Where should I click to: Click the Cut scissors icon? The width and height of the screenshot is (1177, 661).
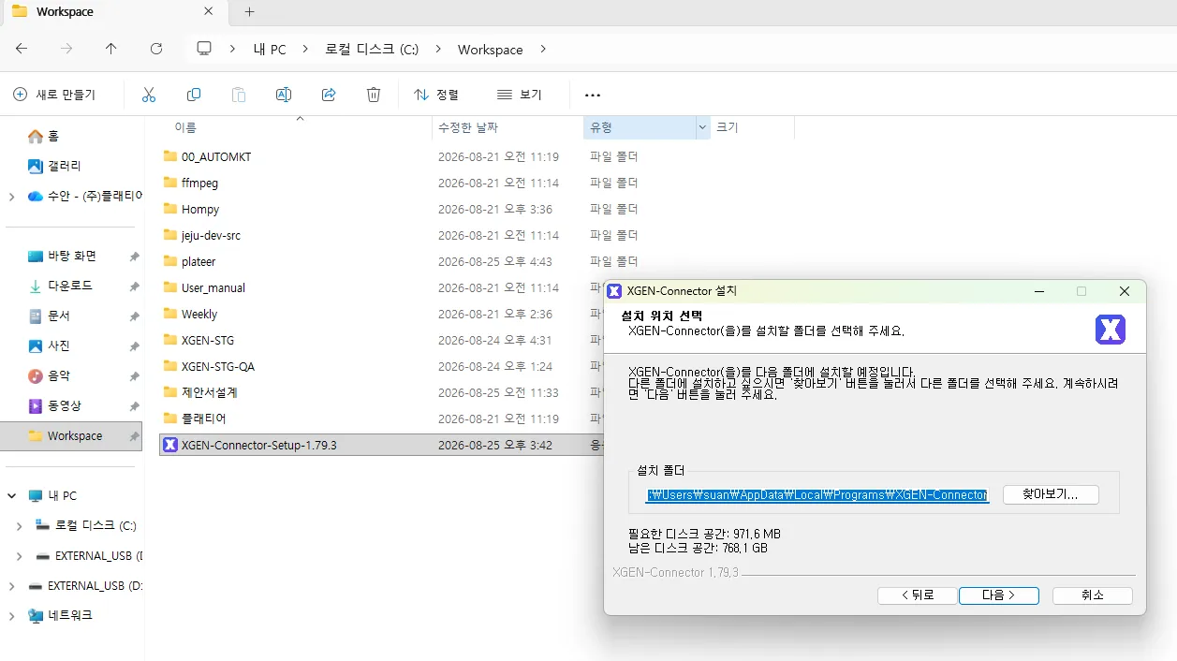(149, 95)
